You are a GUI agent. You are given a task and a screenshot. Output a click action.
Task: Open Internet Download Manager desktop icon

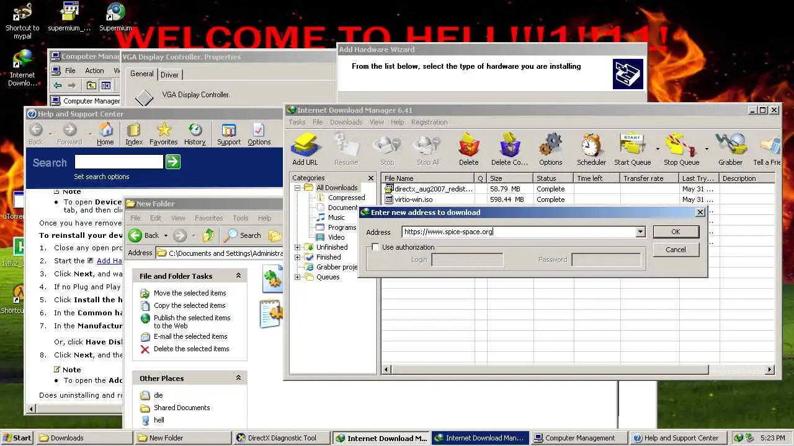coord(22,68)
